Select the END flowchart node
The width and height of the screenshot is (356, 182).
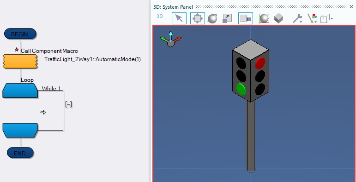pyautogui.click(x=20, y=153)
